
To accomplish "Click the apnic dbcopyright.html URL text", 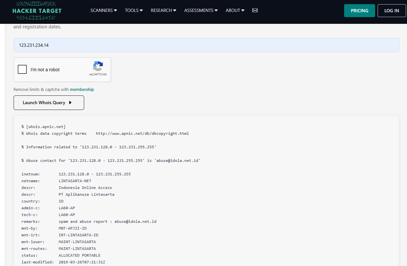I will pyautogui.click(x=142, y=133).
